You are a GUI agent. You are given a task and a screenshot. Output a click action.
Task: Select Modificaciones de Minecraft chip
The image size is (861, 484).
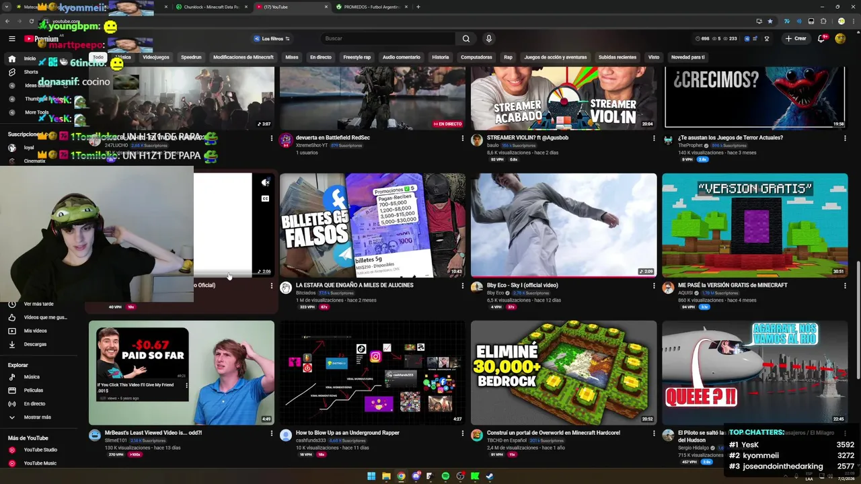pyautogui.click(x=244, y=57)
